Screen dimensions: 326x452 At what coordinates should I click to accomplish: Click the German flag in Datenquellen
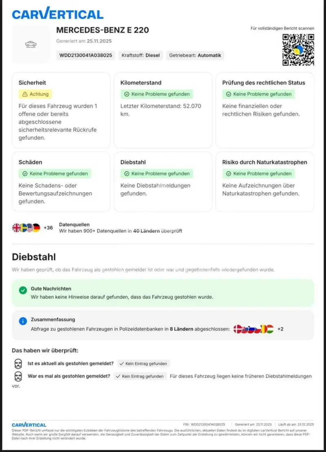[36, 228]
